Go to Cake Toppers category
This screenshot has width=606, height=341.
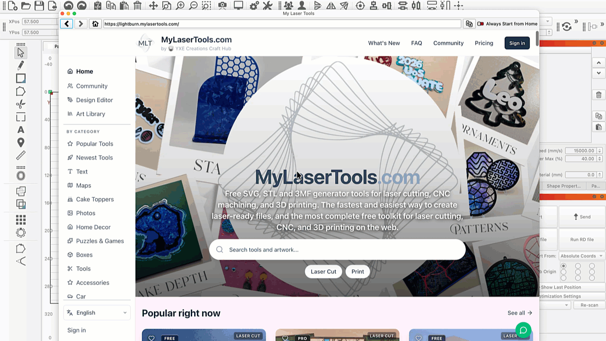coord(95,199)
